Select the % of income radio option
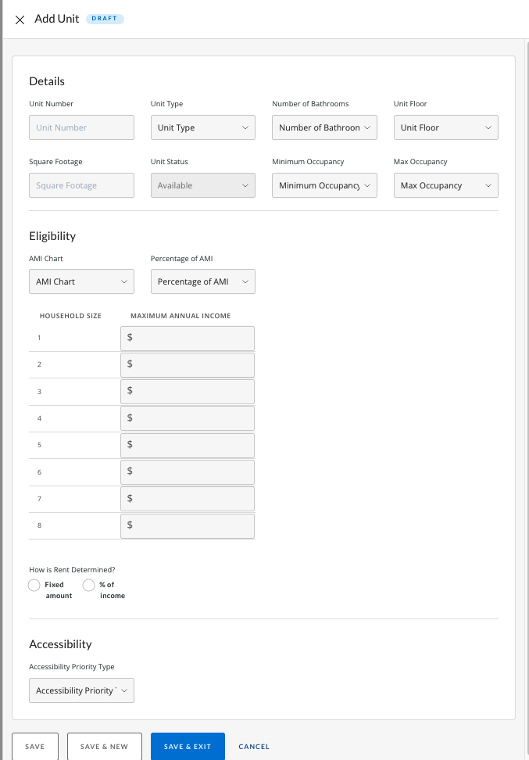The width and height of the screenshot is (529, 760). click(x=88, y=586)
